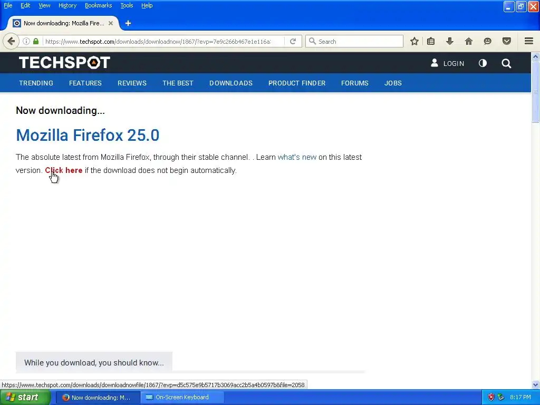
Task: Go to FEATURES section
Action: click(85, 83)
